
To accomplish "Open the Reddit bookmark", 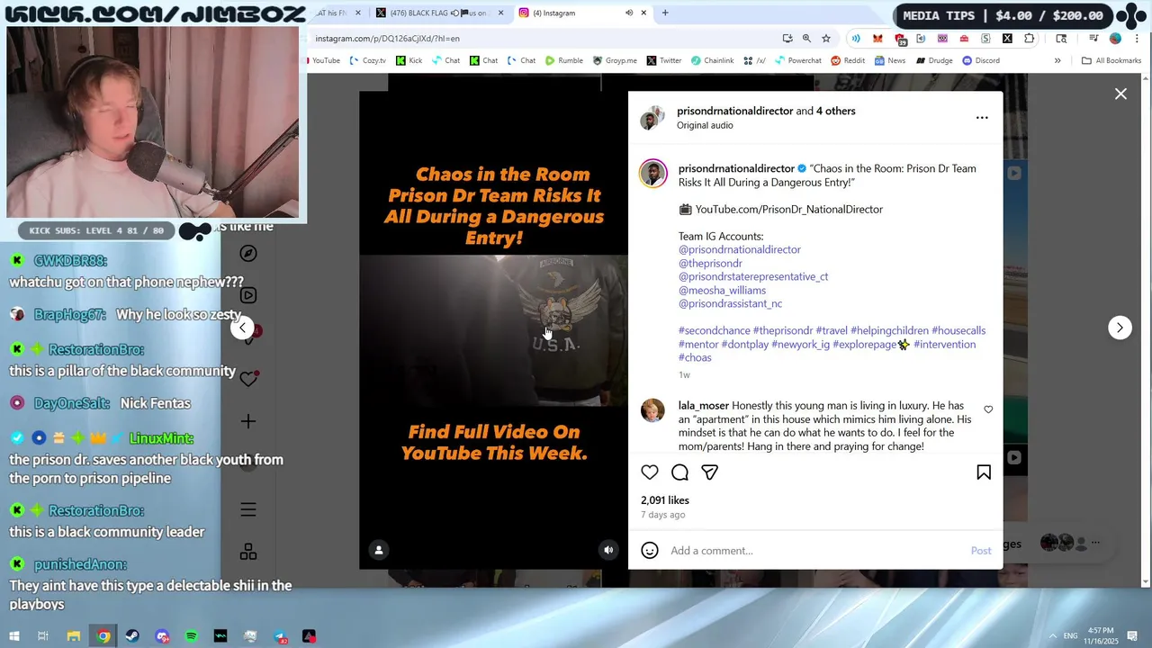I will [848, 60].
